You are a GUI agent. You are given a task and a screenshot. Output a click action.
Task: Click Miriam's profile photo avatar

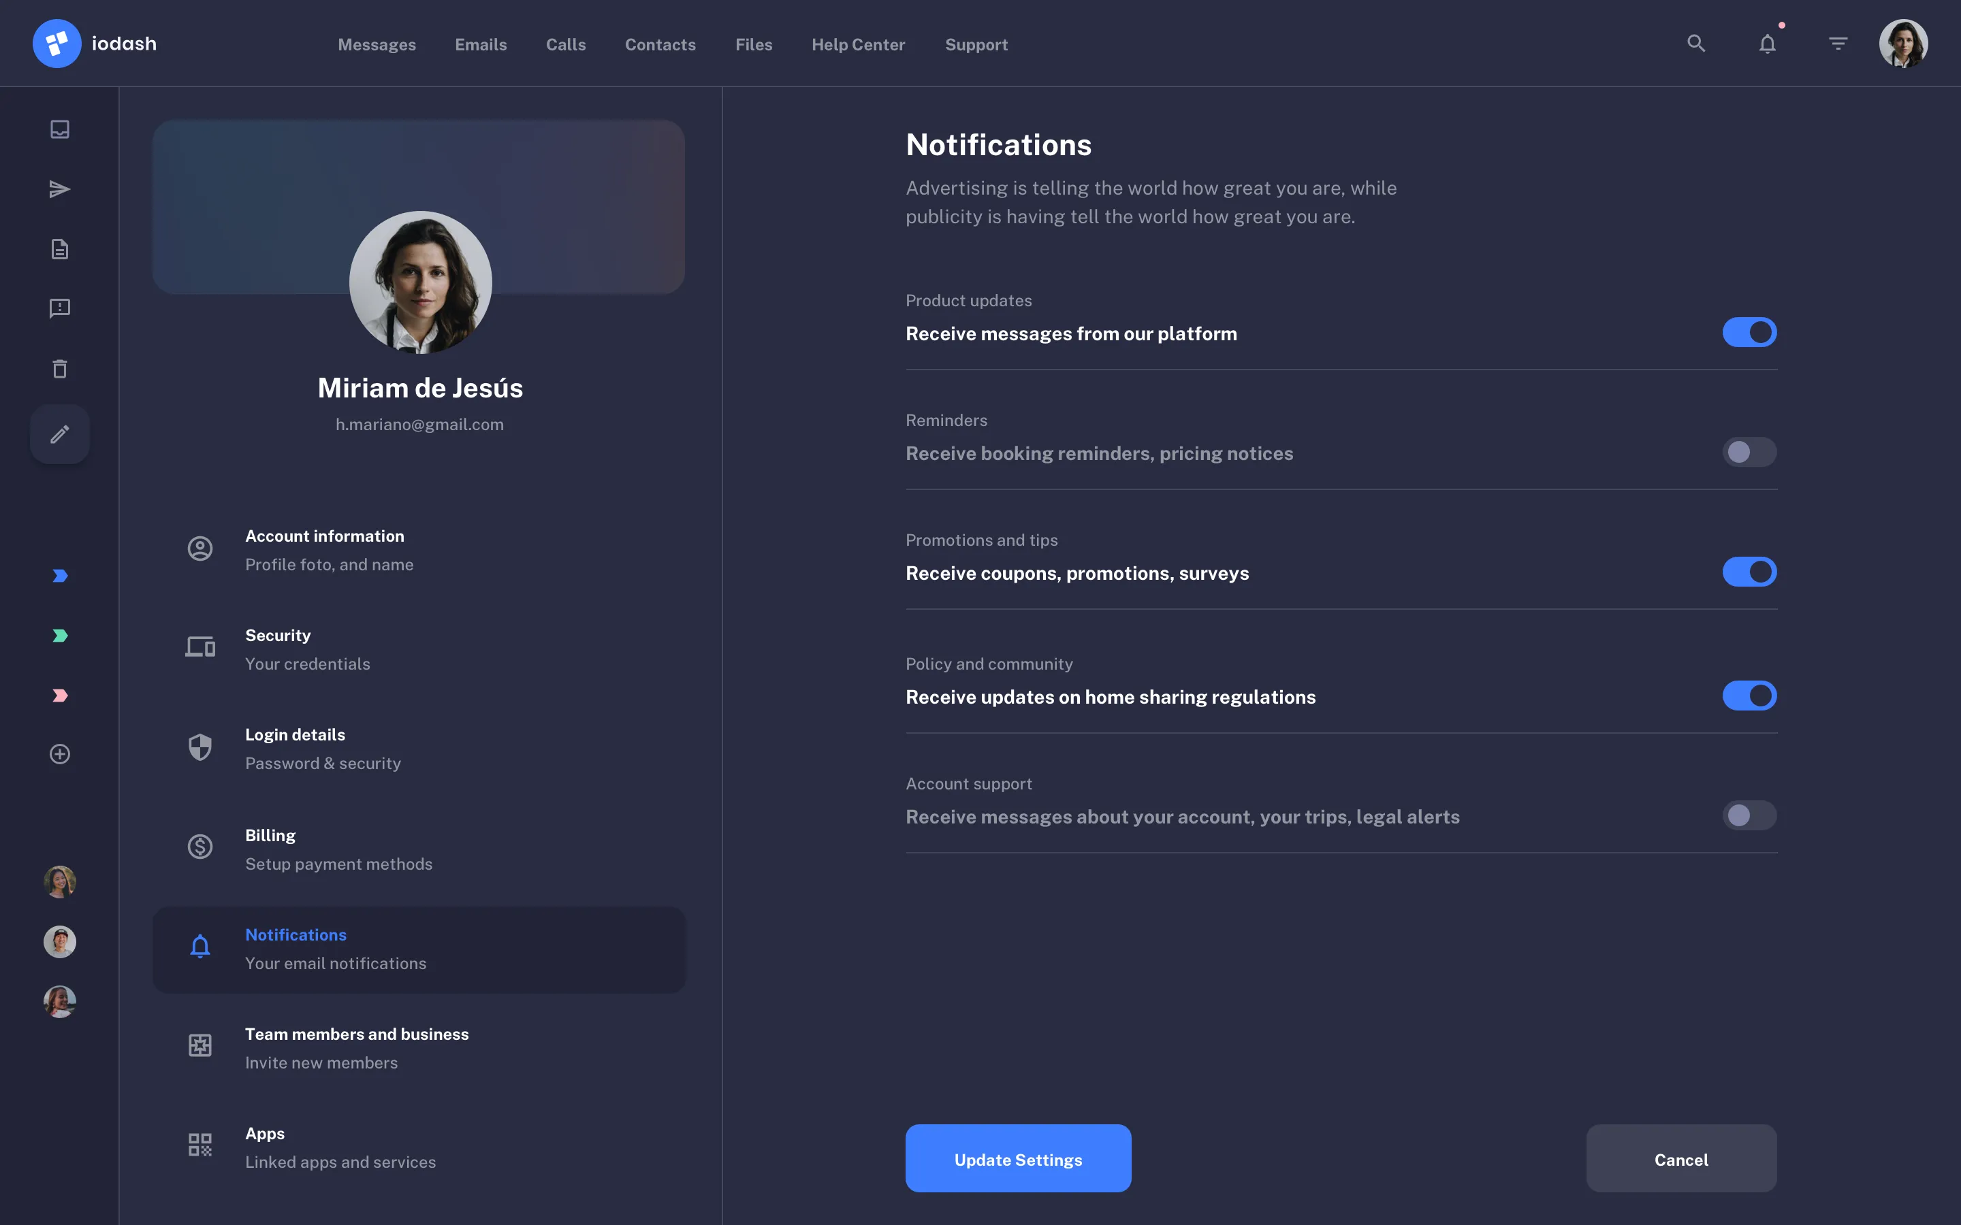[x=419, y=282]
